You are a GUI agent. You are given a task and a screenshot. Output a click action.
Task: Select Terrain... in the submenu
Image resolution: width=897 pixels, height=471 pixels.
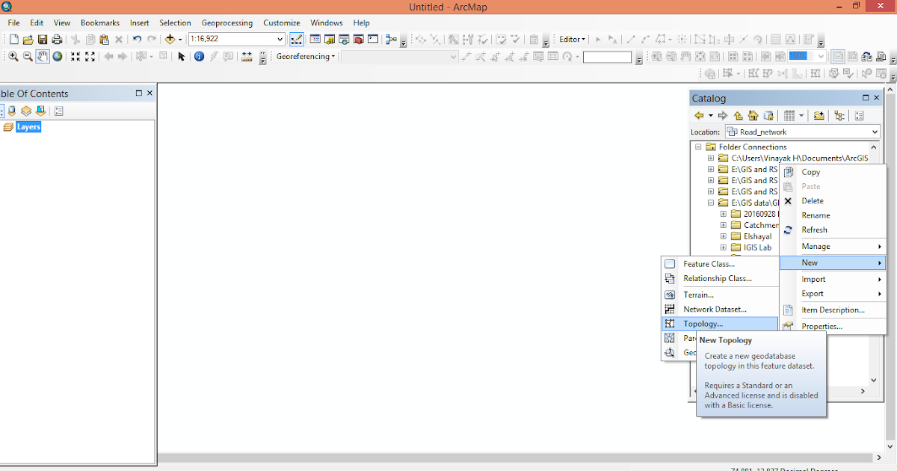coord(720,295)
